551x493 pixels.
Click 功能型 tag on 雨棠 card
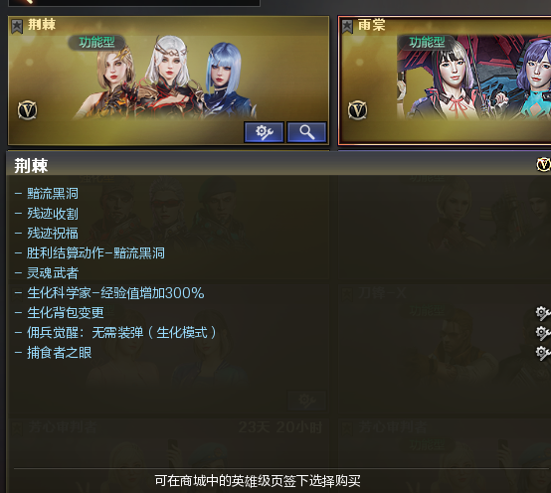427,43
